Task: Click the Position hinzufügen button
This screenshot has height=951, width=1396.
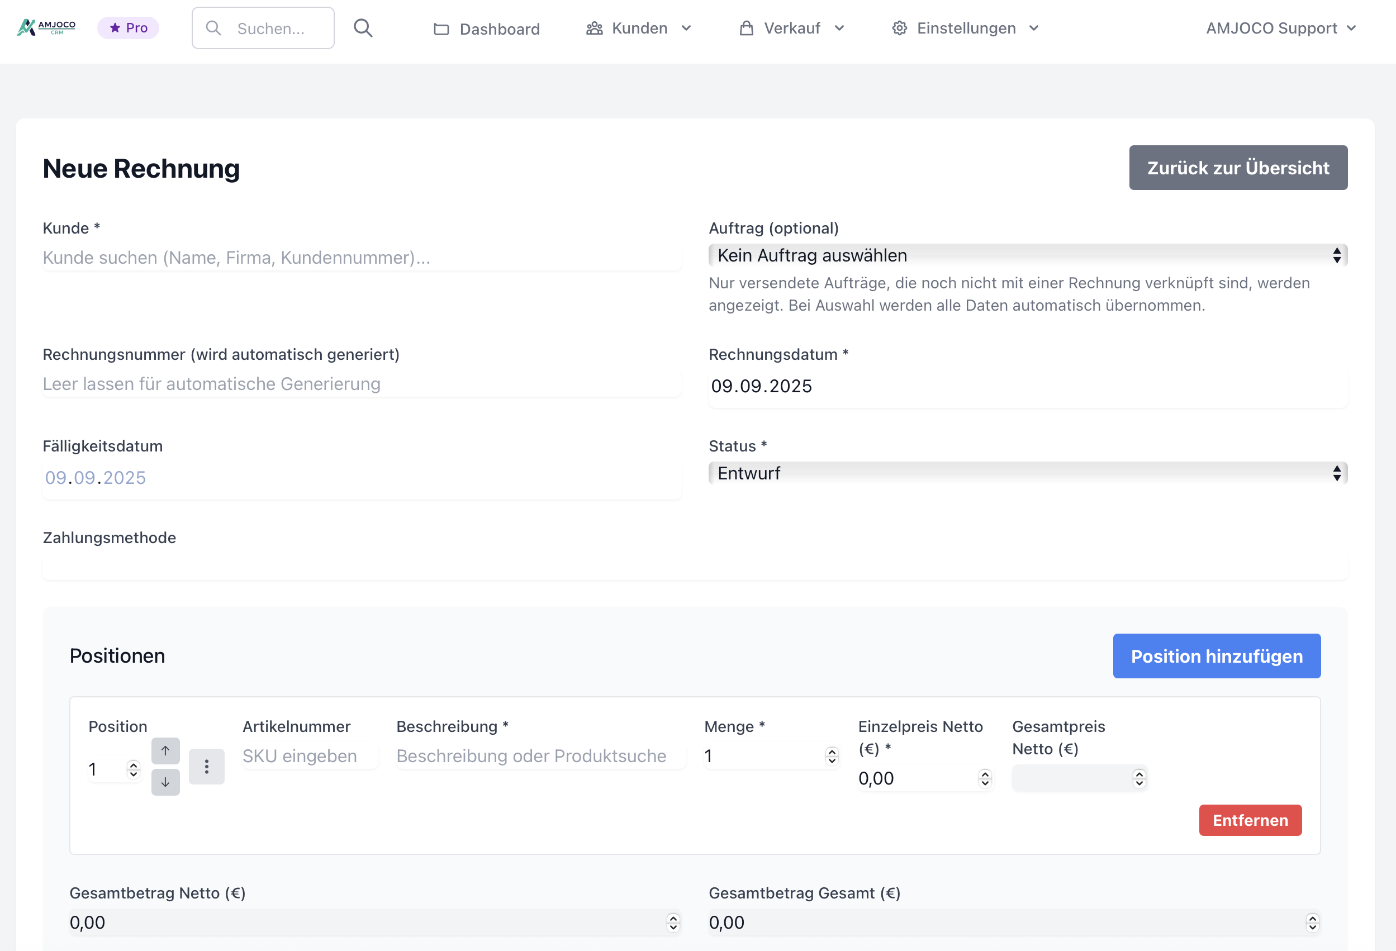Action: tap(1216, 656)
